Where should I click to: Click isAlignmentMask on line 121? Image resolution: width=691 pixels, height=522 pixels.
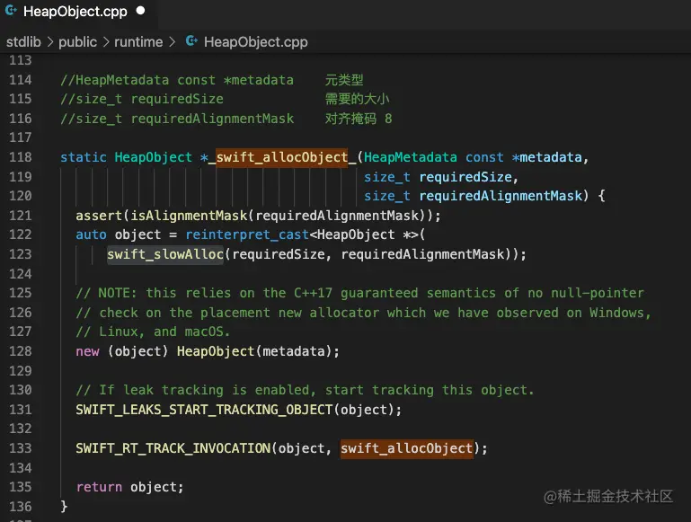(189, 216)
